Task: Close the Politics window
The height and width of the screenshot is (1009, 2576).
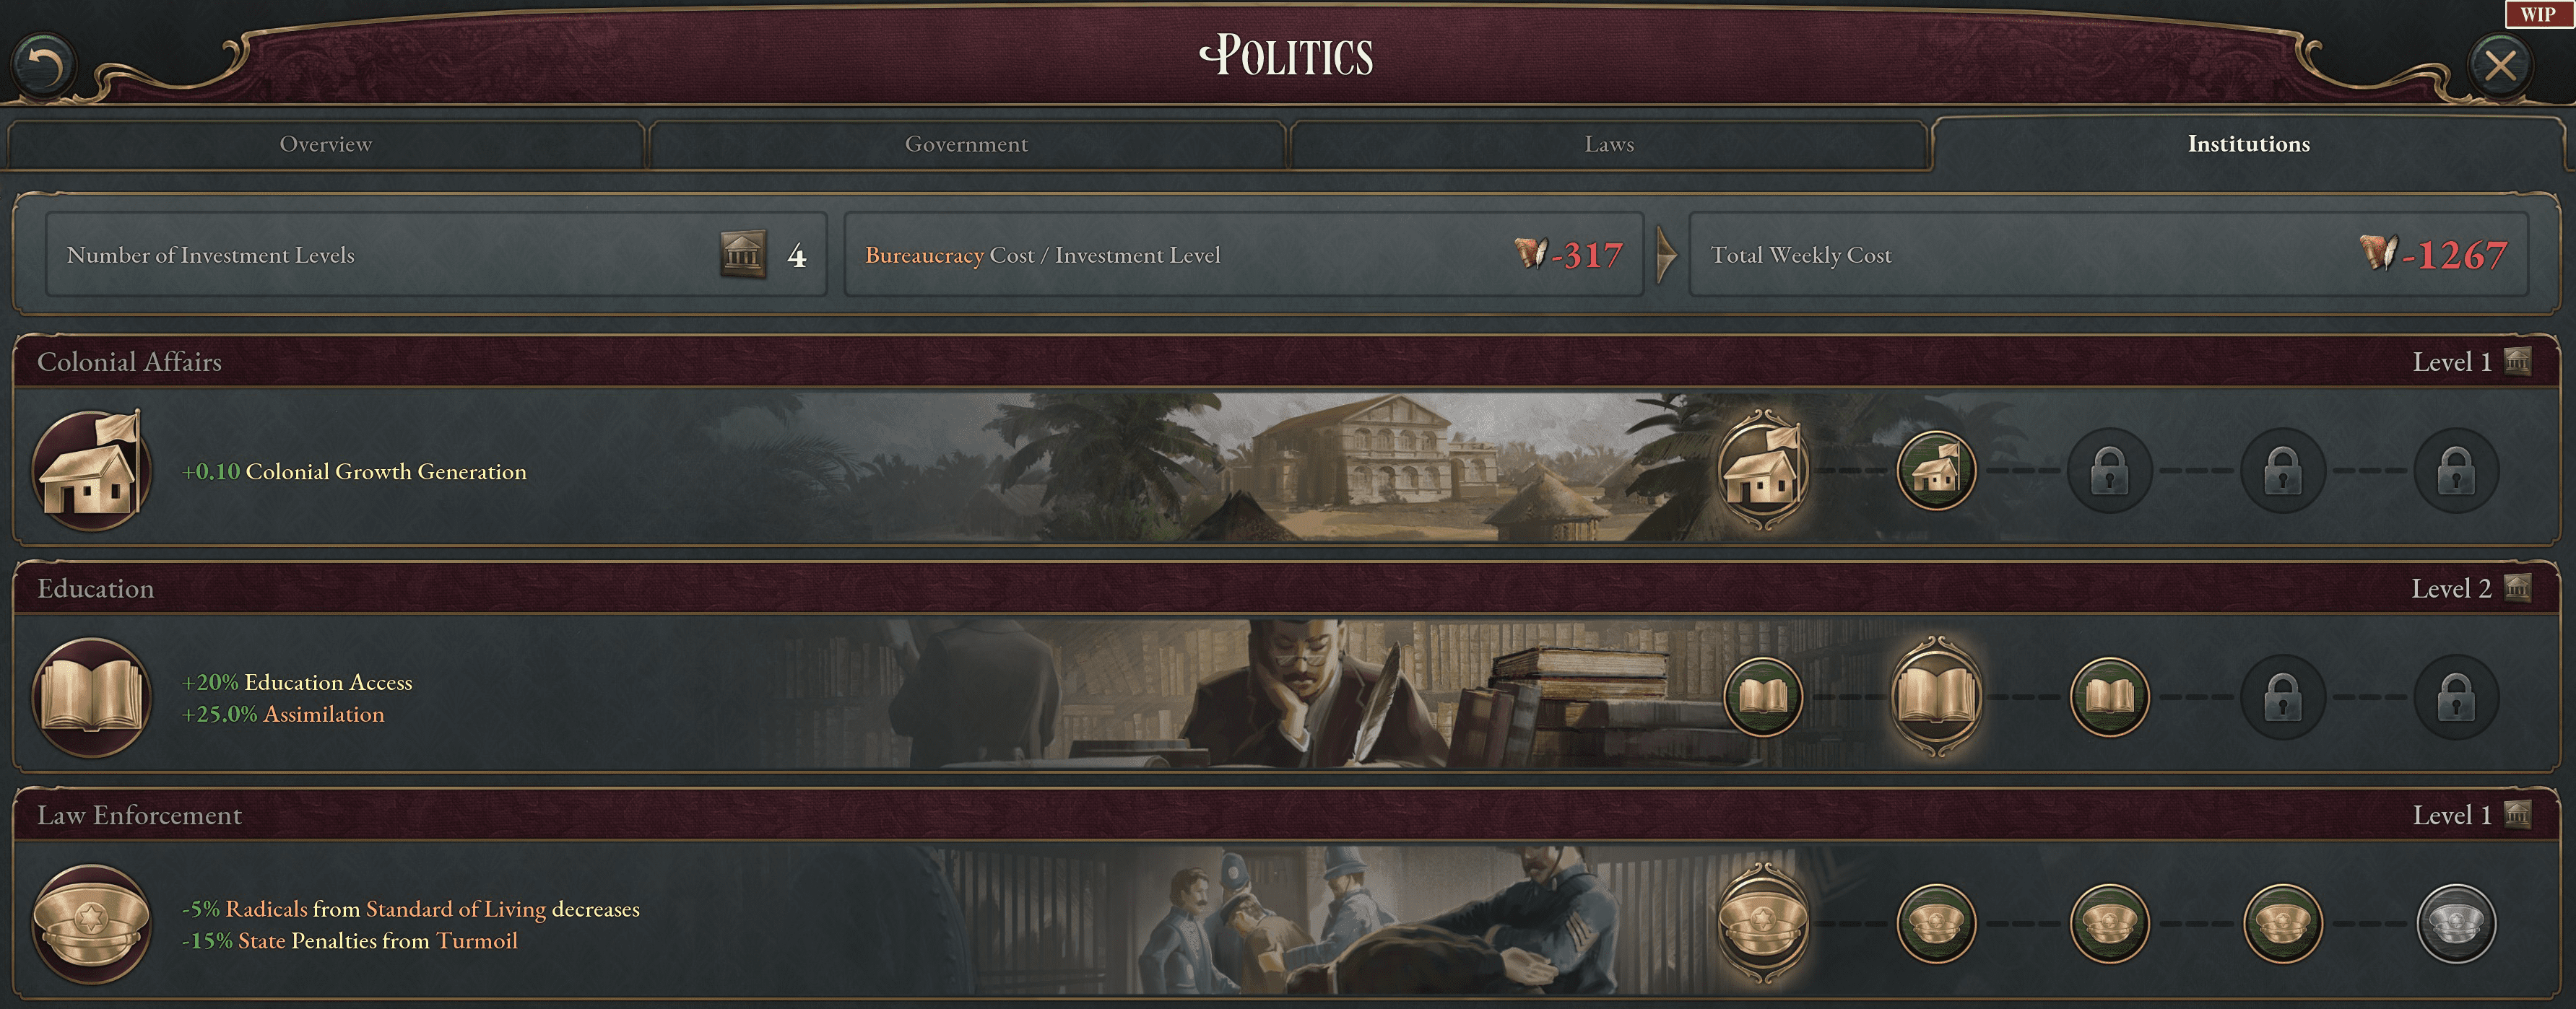Action: 2499,66
